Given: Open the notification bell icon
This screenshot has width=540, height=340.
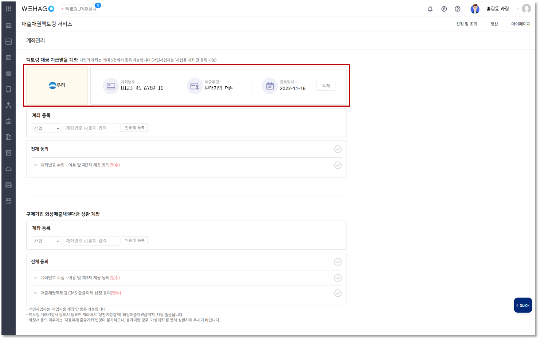Looking at the screenshot, I should click(430, 9).
